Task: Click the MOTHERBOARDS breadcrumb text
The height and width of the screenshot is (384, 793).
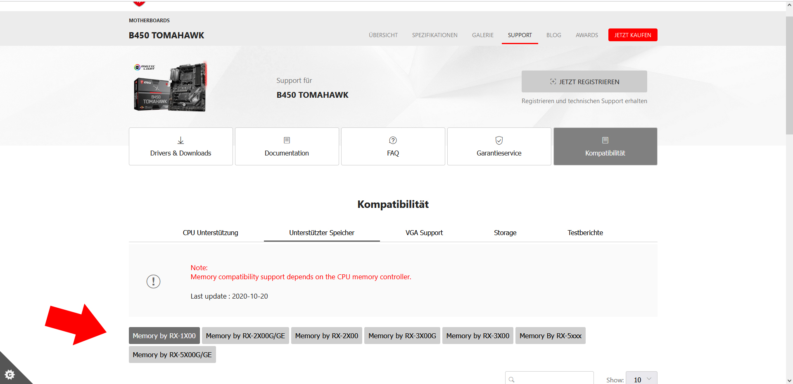Action: (x=149, y=21)
